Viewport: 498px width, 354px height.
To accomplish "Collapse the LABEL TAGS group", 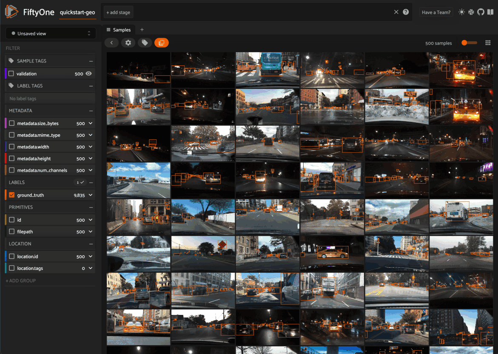I will pos(91,86).
